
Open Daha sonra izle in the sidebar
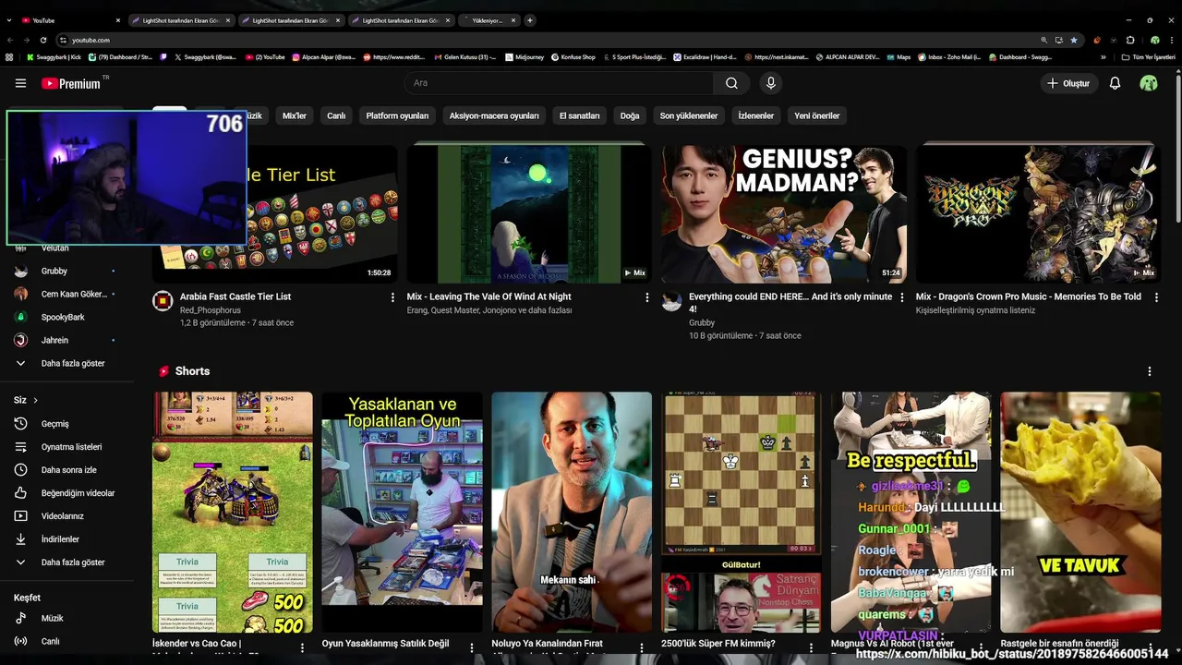[x=66, y=470]
